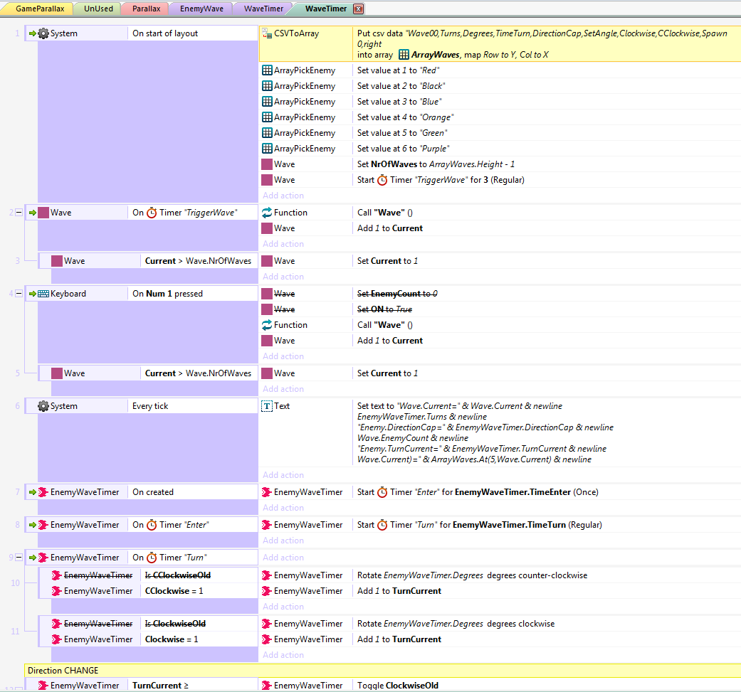Viewport: 741px width, 692px height.
Task: Click EnemyWaveTimer icon beside Toggle ClockwiseOld action
Action: [x=267, y=686]
